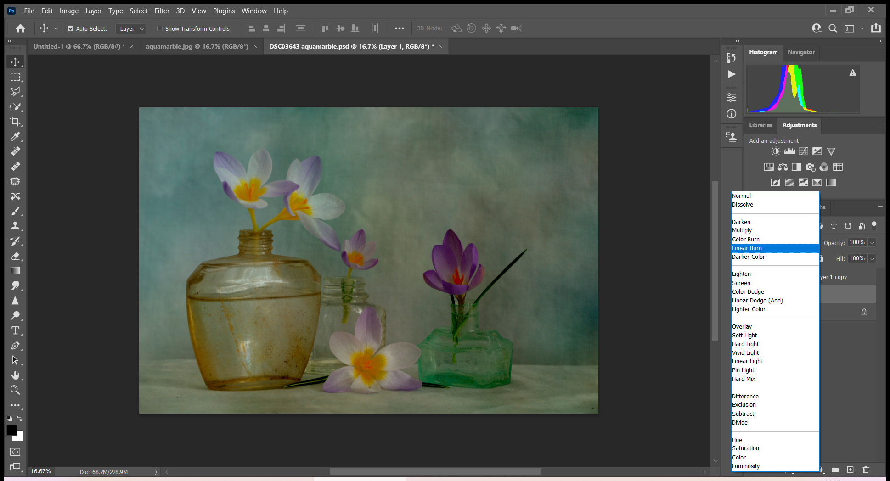
Task: Activate the Crop tool
Action: click(x=15, y=122)
